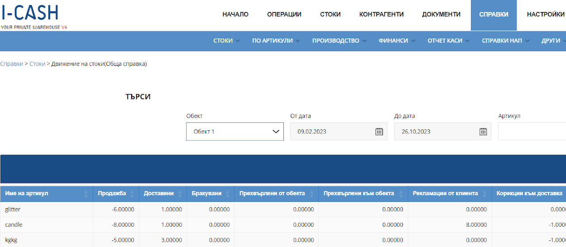Open the Настройки menu
Viewport: 566px width, 247px height.
[x=546, y=14]
